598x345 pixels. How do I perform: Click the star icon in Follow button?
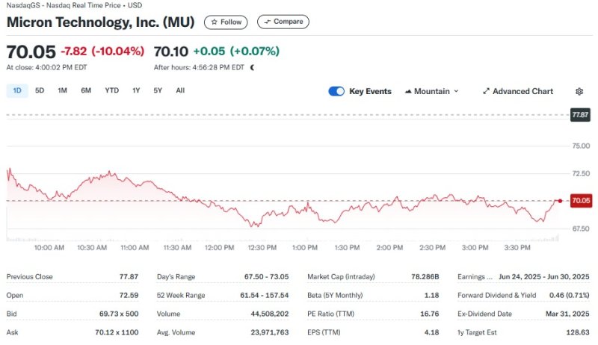(214, 22)
